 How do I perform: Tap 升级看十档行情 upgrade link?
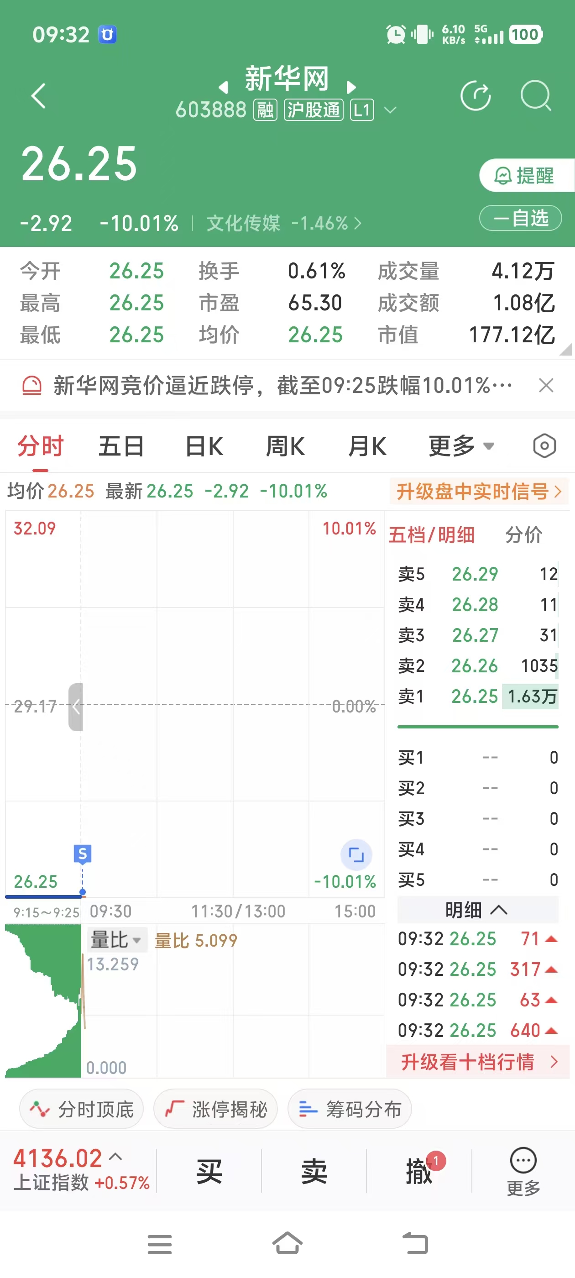click(x=478, y=1062)
